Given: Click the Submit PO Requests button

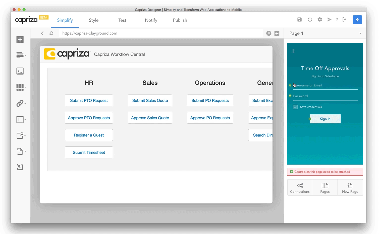Looking at the screenshot, I should tap(210, 100).
